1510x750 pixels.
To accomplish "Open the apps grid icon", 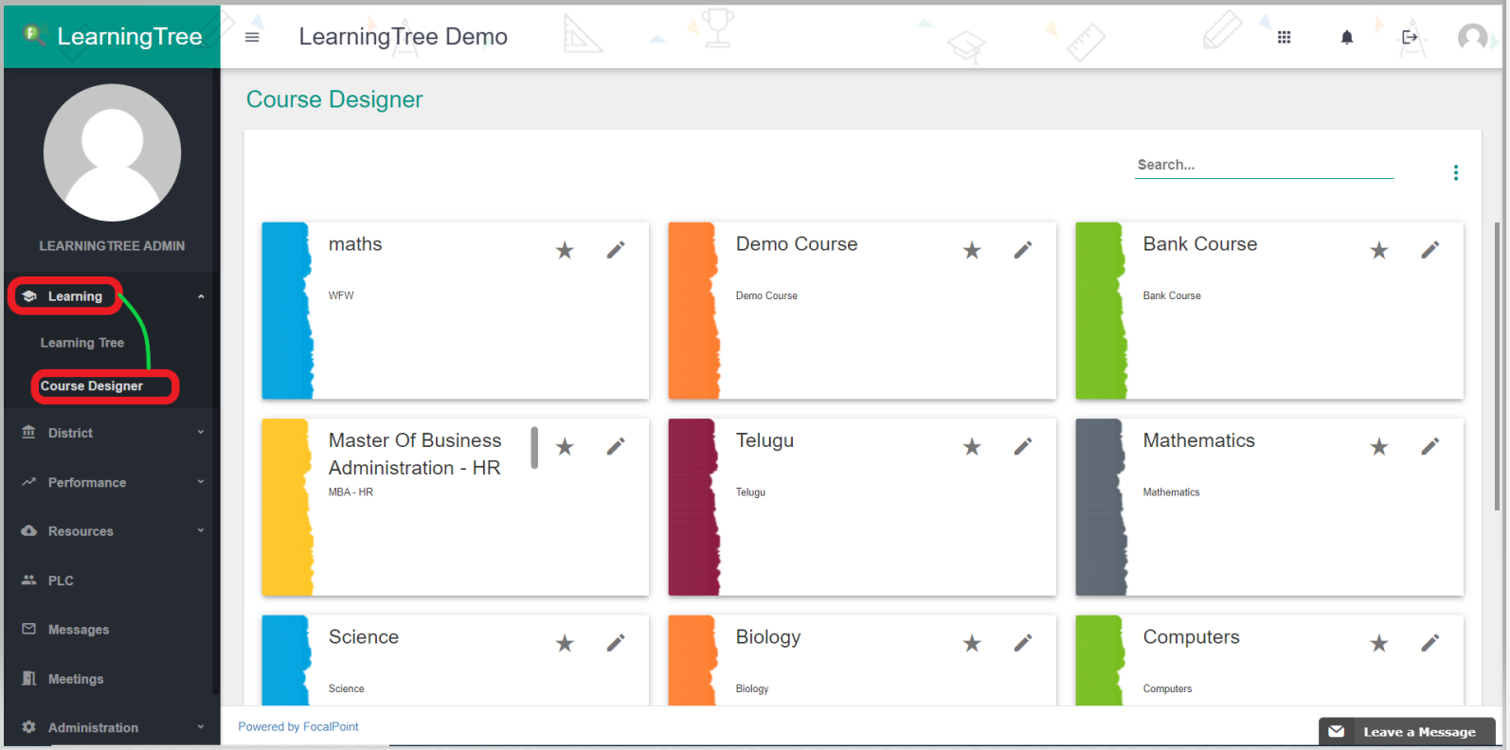I will (x=1284, y=37).
